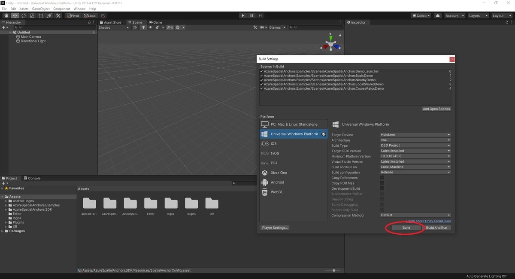Enable Development Build checkbox
Screen dimensions: 515x279
(x=382, y=188)
